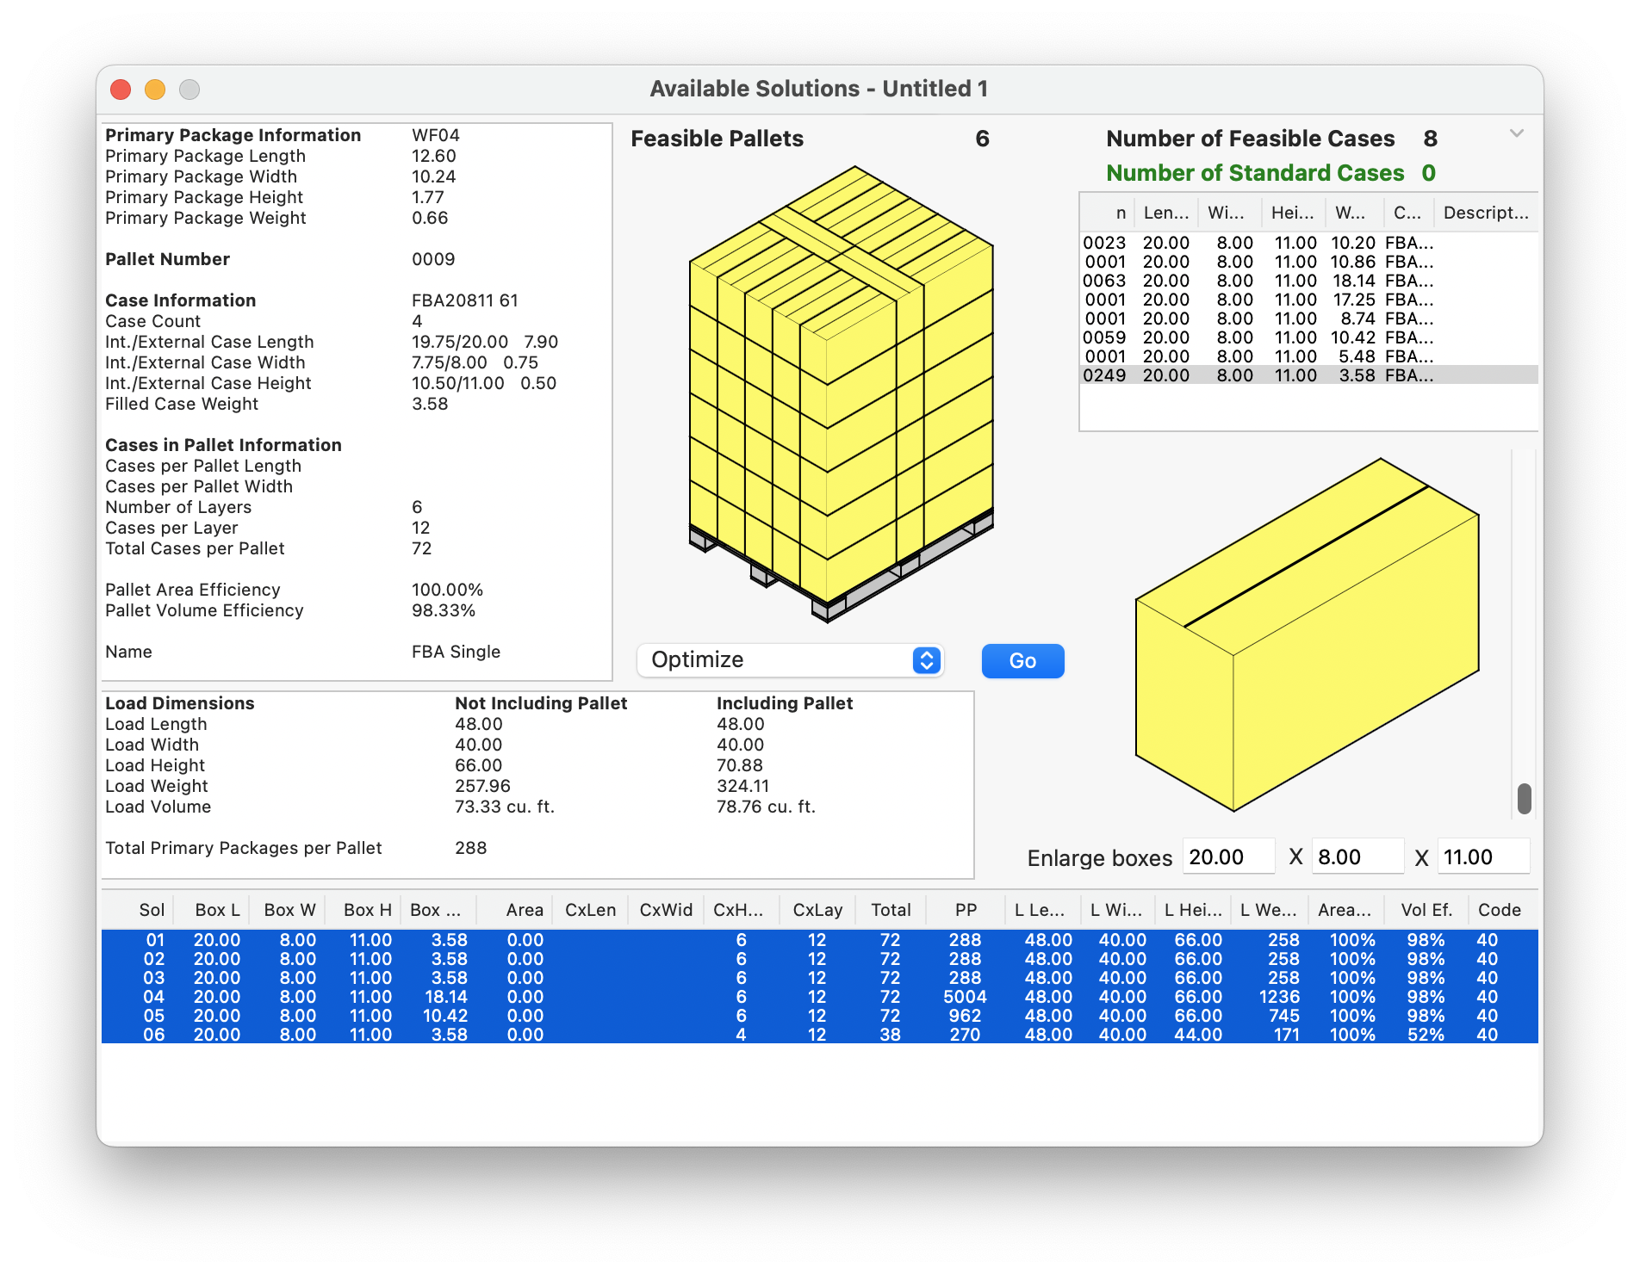
Task: Select feasible case row 0023
Action: pos(1308,243)
